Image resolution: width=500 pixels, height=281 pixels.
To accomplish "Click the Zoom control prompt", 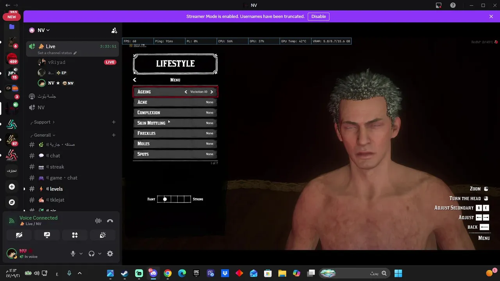I will pyautogui.click(x=479, y=189).
